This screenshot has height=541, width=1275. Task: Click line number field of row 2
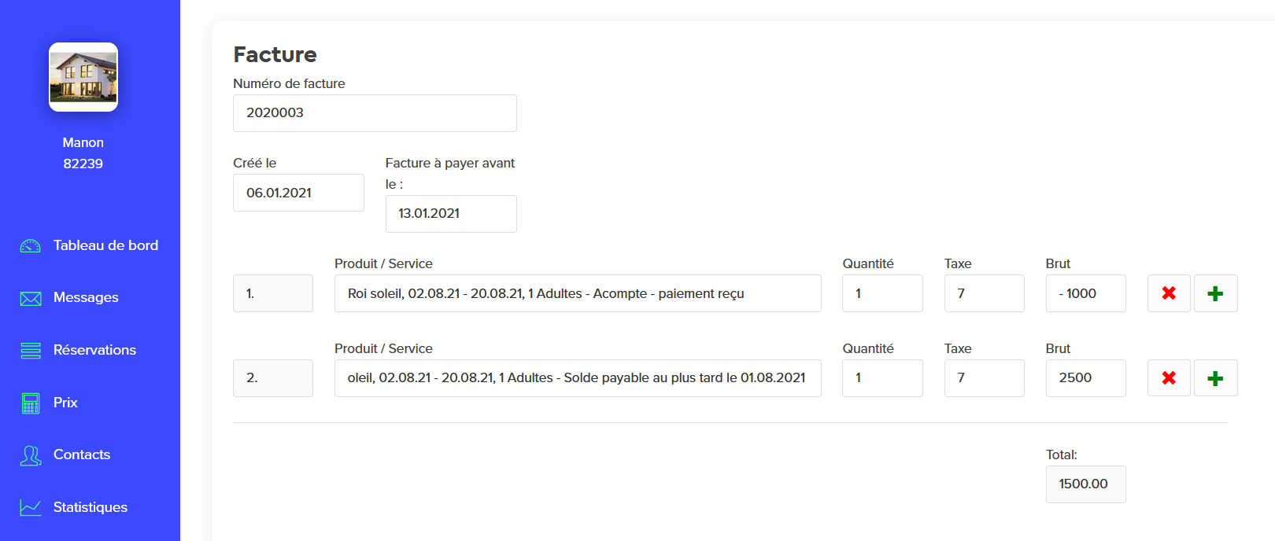(273, 378)
